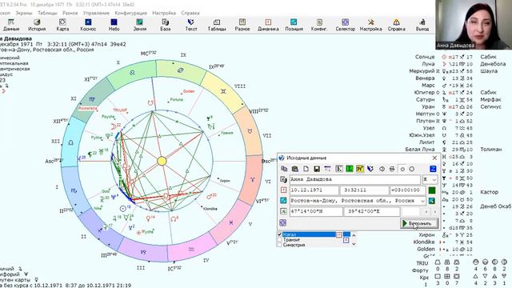This screenshot has height=288, width=512.
Task: Click the Позиция toolbar icon
Action: pyautogui.click(x=294, y=25)
